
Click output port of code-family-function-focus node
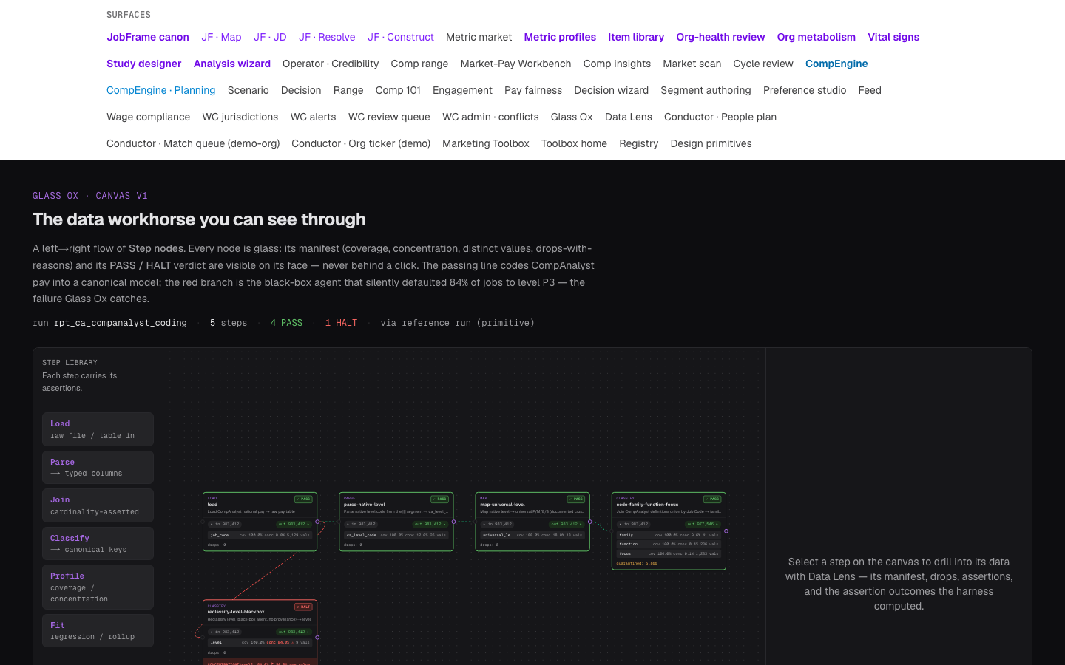pyautogui.click(x=726, y=531)
